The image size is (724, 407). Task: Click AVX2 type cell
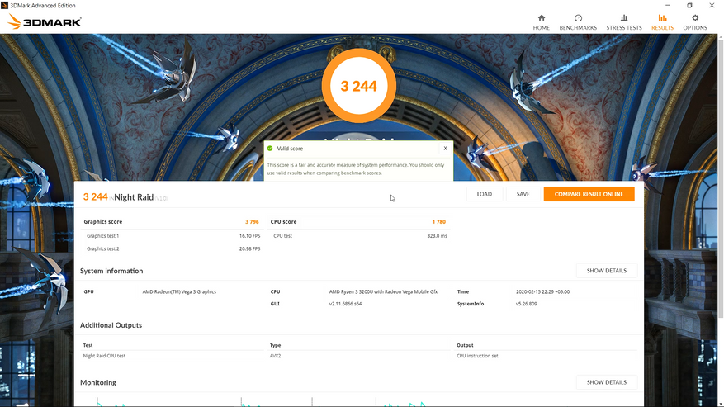(275, 356)
